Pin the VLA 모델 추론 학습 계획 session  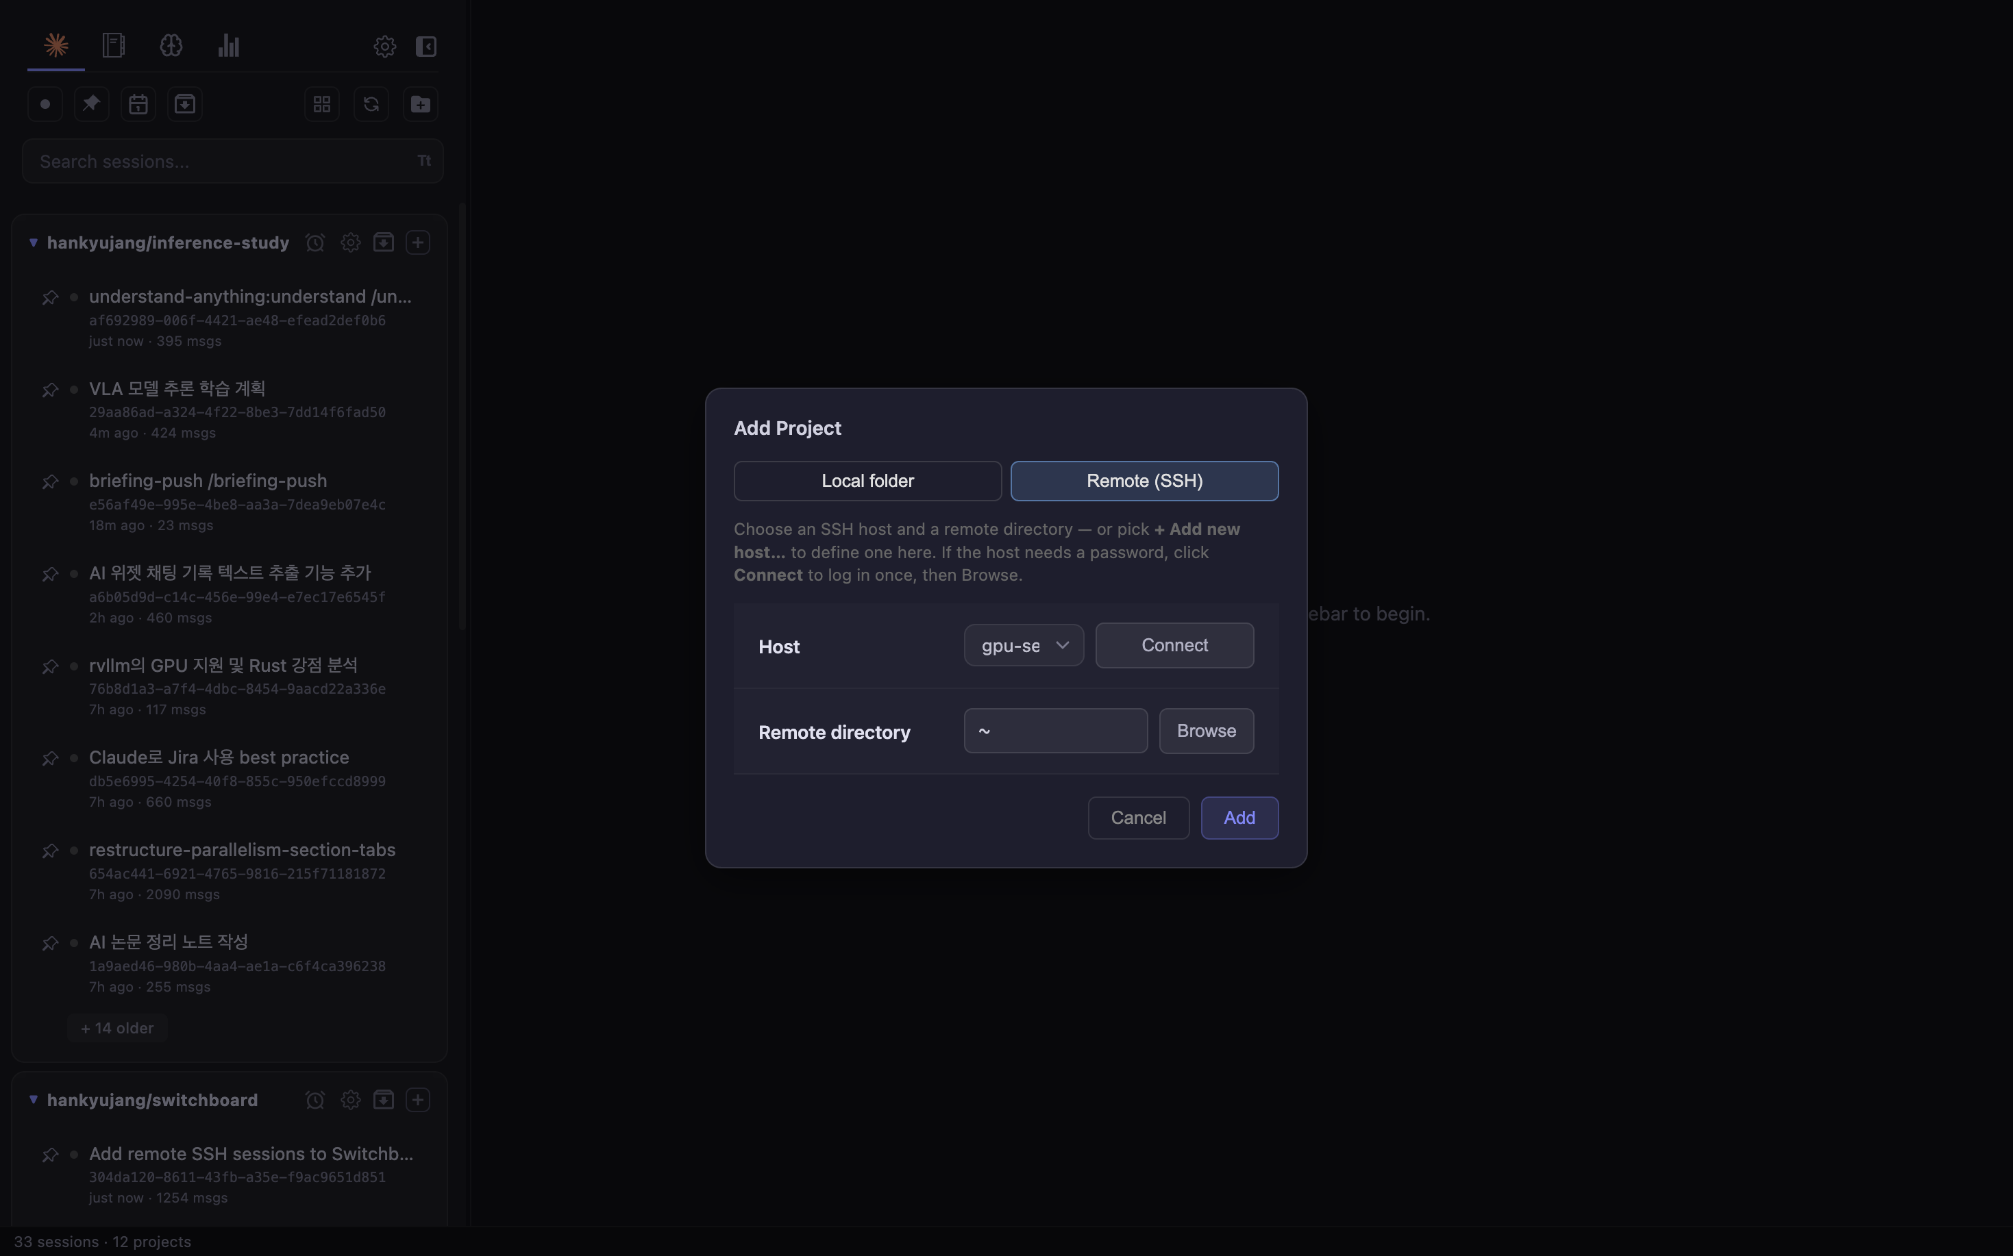coord(50,390)
